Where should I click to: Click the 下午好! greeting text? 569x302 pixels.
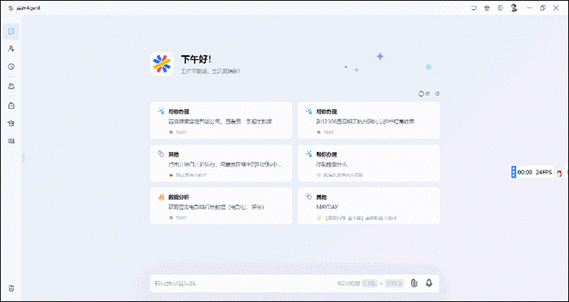(x=196, y=59)
